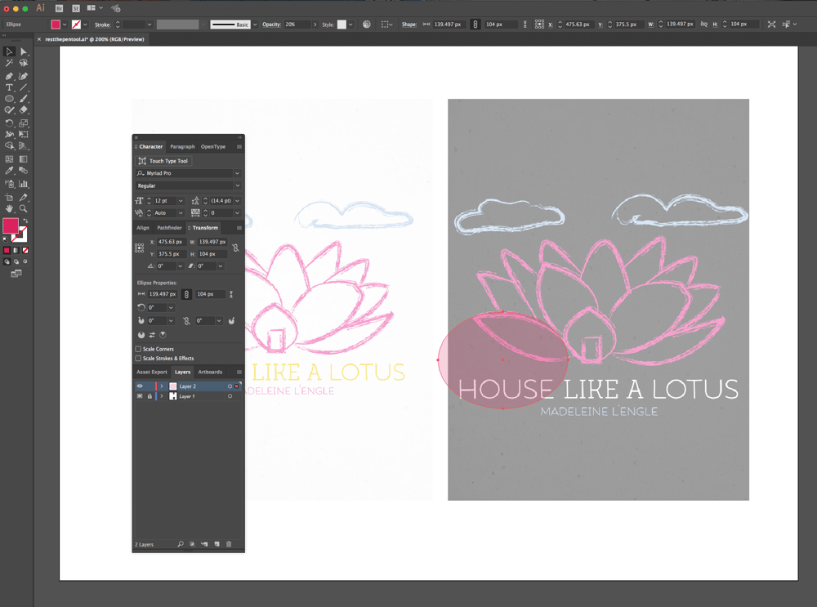Click the Shape label link
The image size is (817, 607).
click(x=409, y=25)
